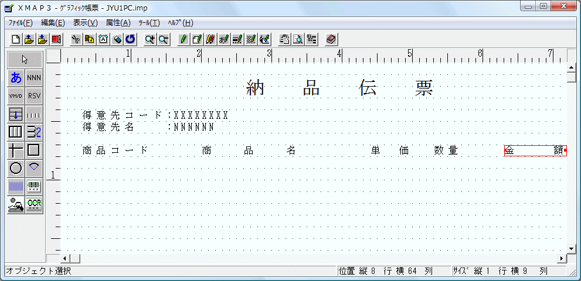Select the vertical tick marks tool
The image size is (581, 281).
pyautogui.click(x=34, y=114)
